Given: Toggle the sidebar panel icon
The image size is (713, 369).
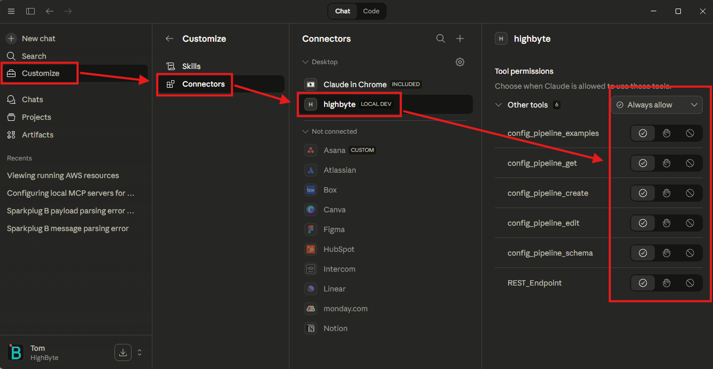Looking at the screenshot, I should 30,11.
